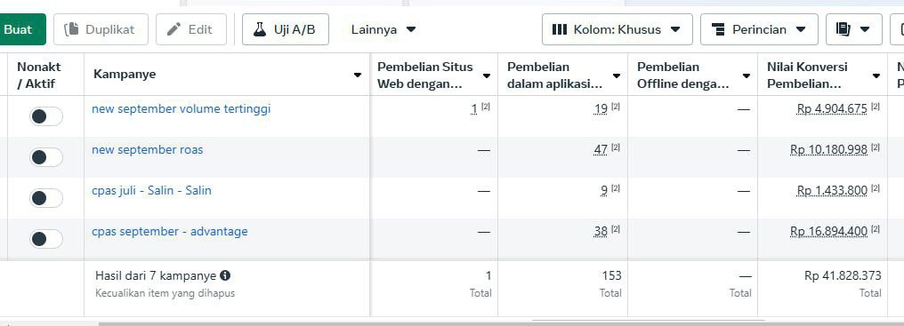Click info icon beside Hasil dari 7 kampanye
Screen dimensions: 904x326
pyautogui.click(x=225, y=275)
